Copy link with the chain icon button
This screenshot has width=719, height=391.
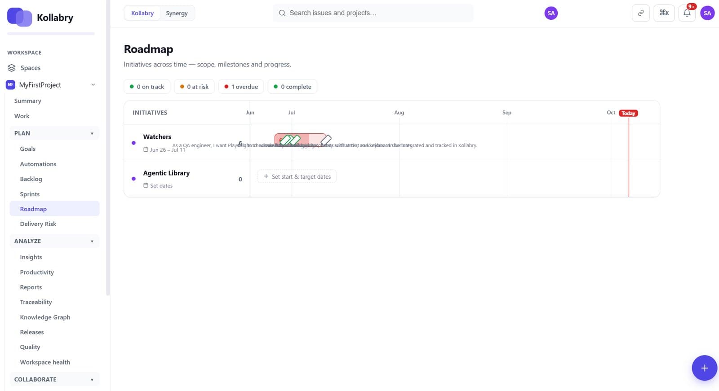[x=640, y=13]
